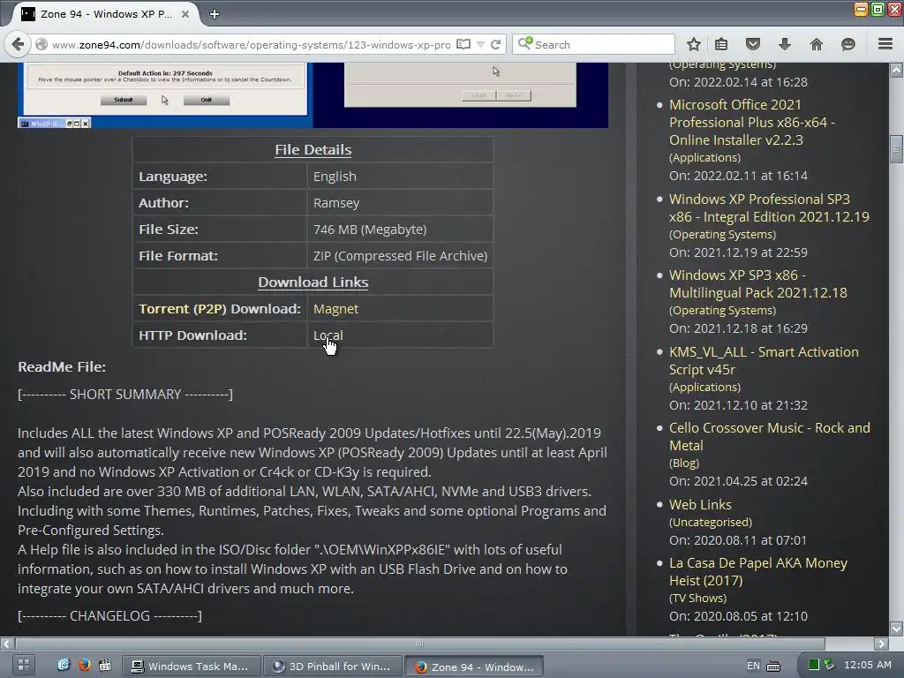Screen dimensions: 904x678
Task: Open Windows XP SP3 Multilingual Pack link
Action: [758, 284]
